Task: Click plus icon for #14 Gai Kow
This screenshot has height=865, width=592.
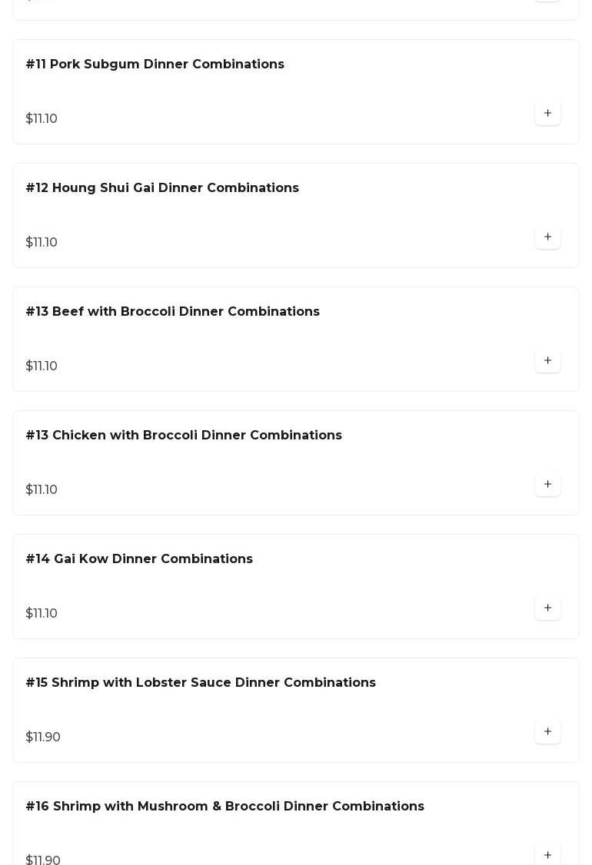Action: pos(547,608)
